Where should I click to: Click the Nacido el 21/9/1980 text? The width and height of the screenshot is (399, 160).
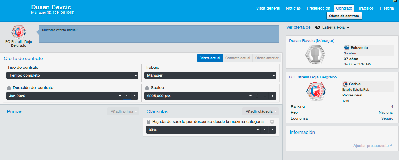(357, 64)
